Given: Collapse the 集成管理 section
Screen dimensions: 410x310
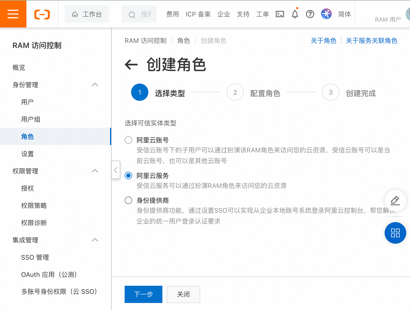Looking at the screenshot, I should pos(95,240).
